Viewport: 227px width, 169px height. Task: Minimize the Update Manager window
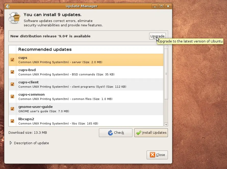click(x=155, y=6)
